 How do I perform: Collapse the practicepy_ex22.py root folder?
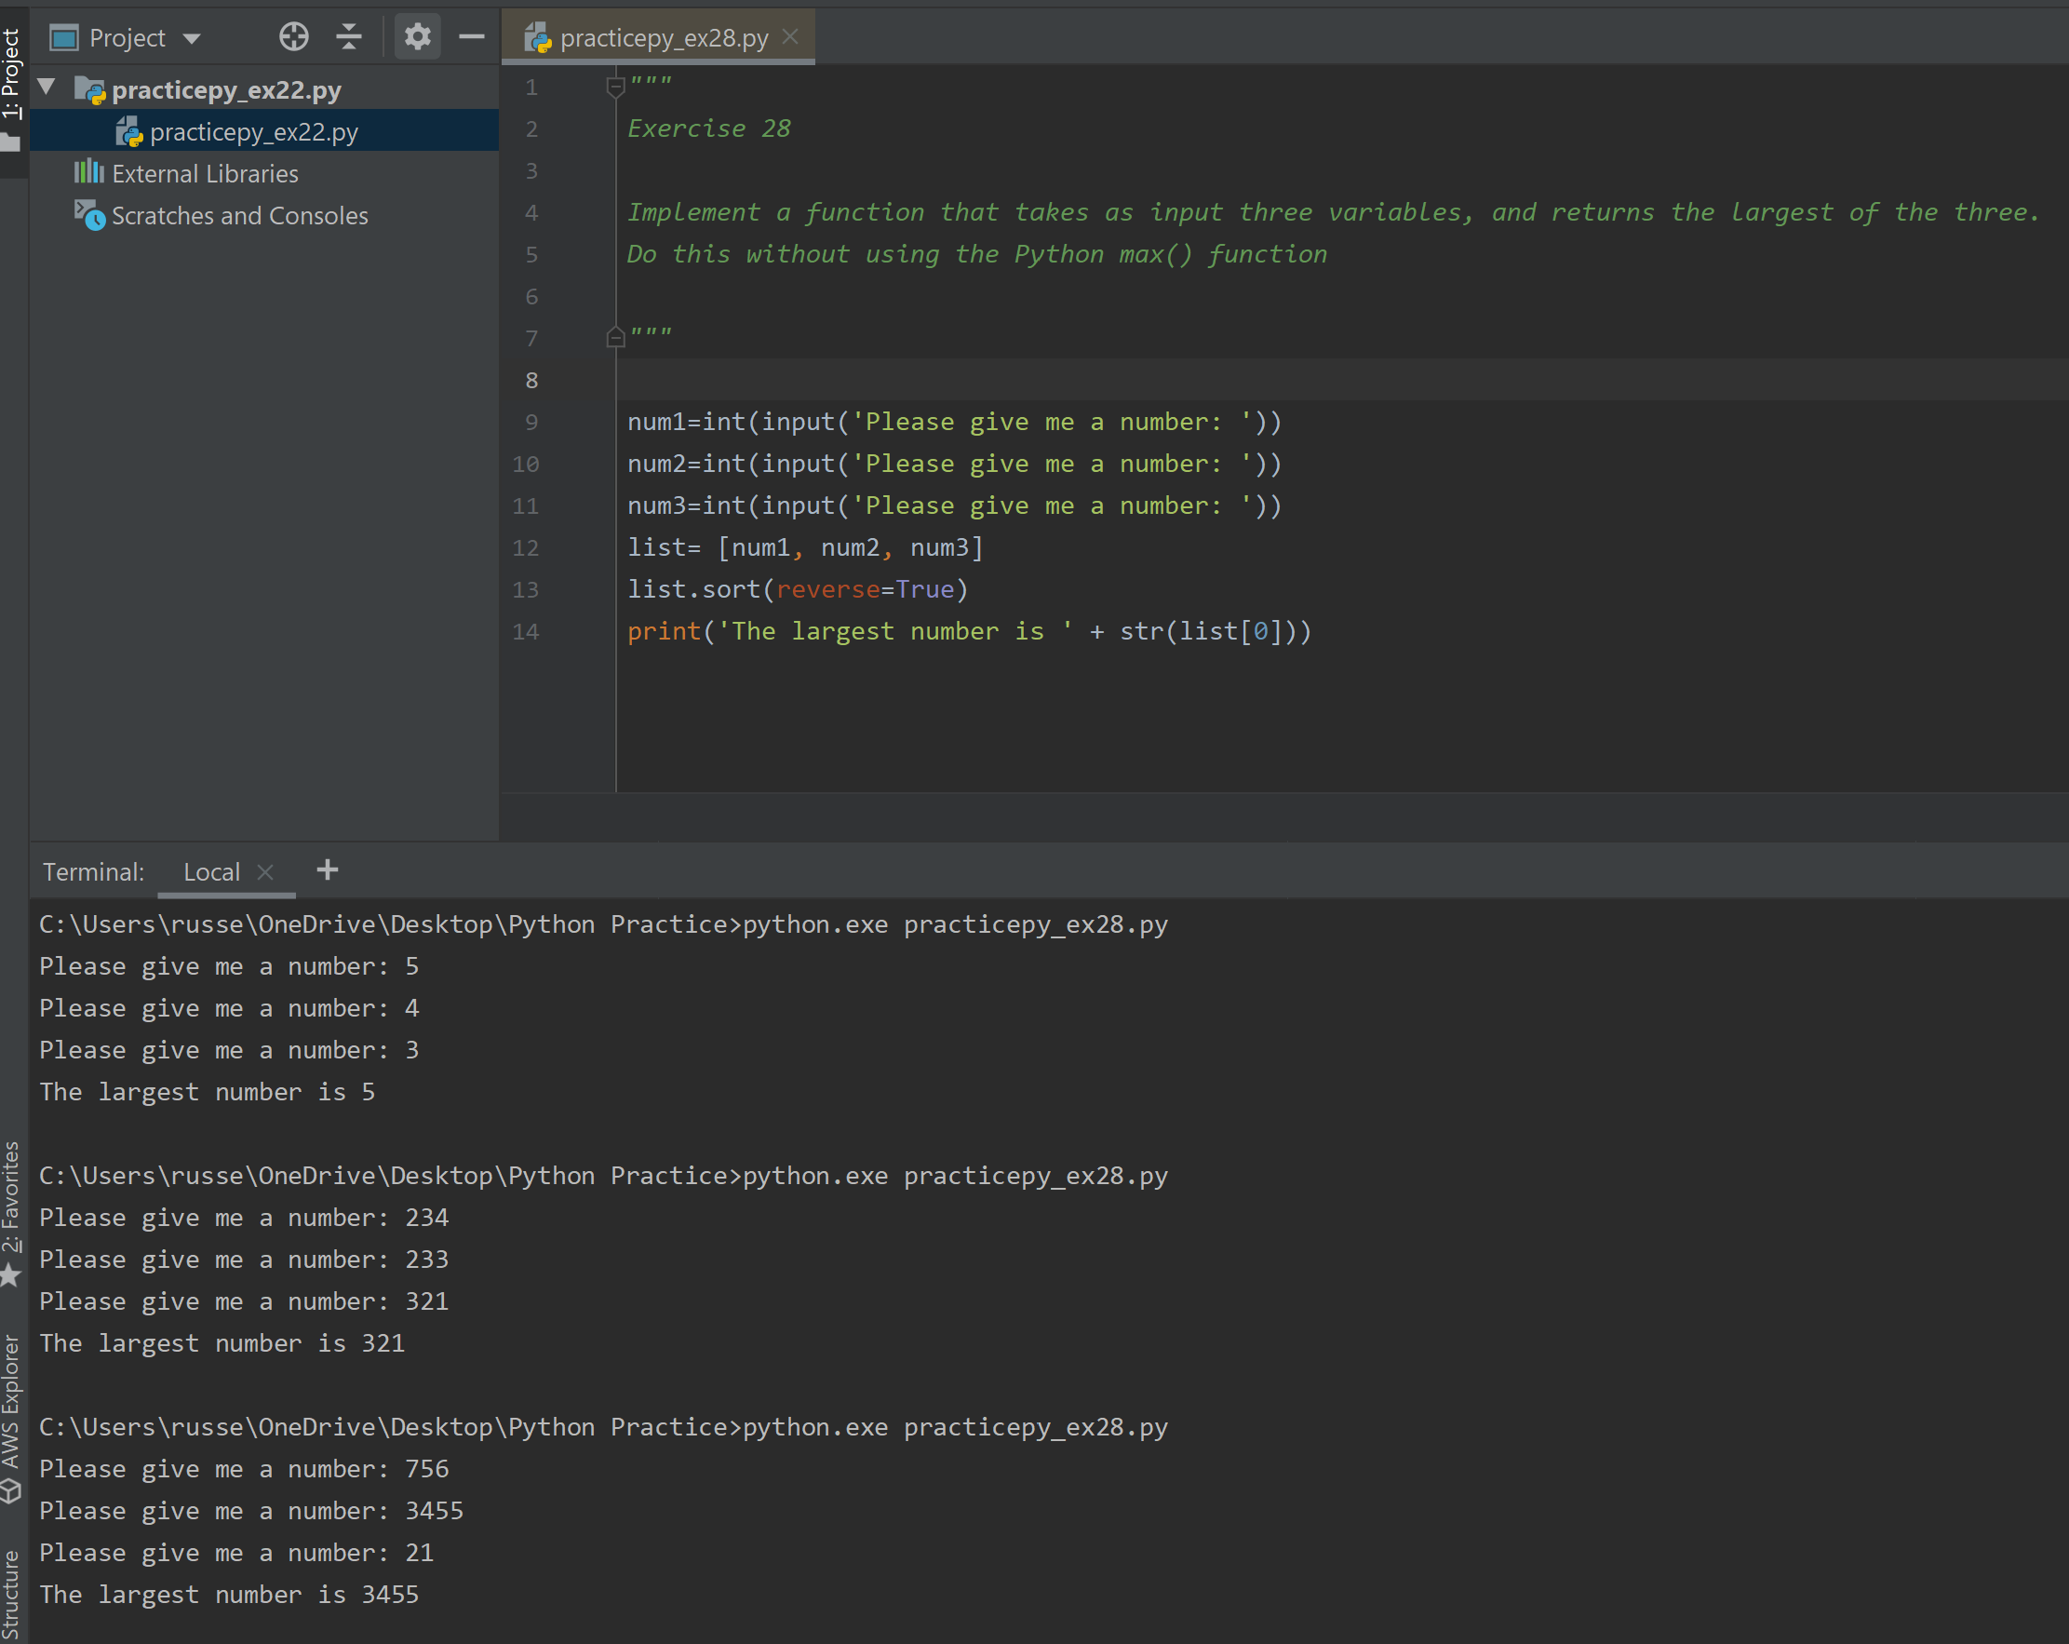click(46, 88)
